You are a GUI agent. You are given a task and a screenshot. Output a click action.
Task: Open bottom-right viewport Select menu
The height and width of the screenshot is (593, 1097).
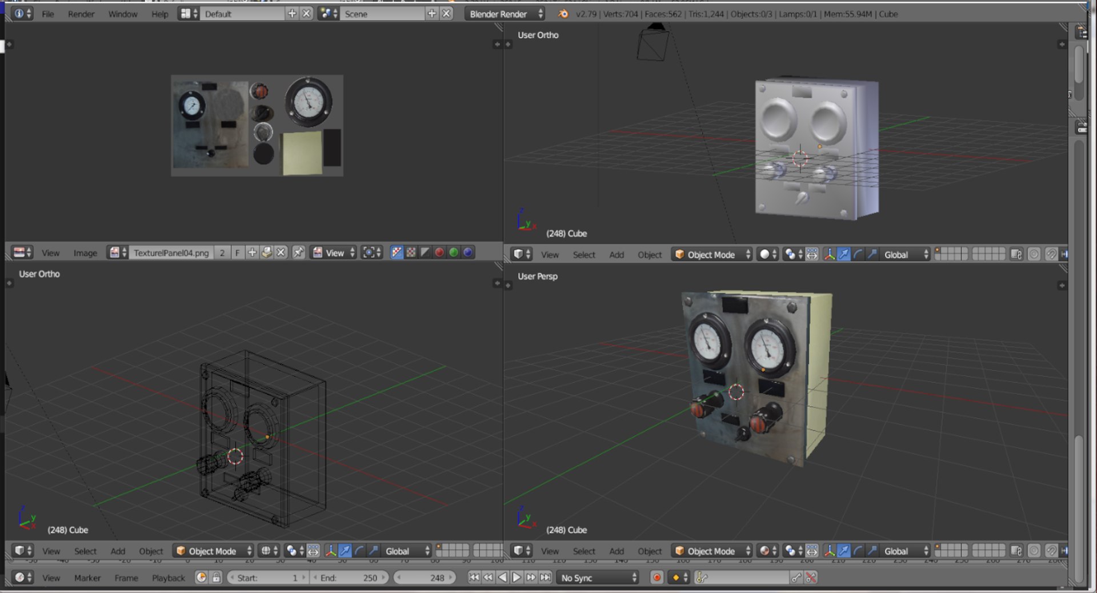(x=584, y=551)
